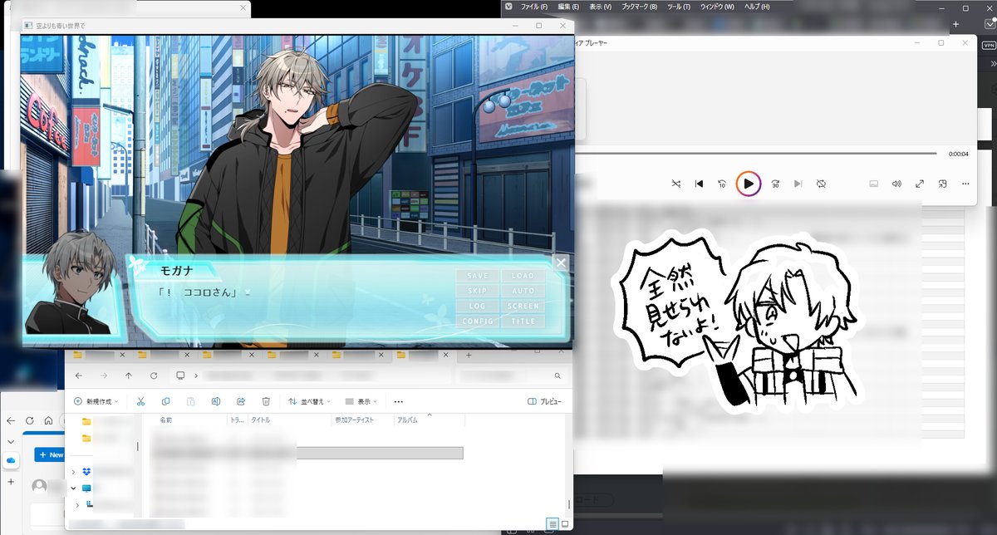Toggle AUTO mode in the visual novel
Screen dimensions: 997x535
(523, 291)
